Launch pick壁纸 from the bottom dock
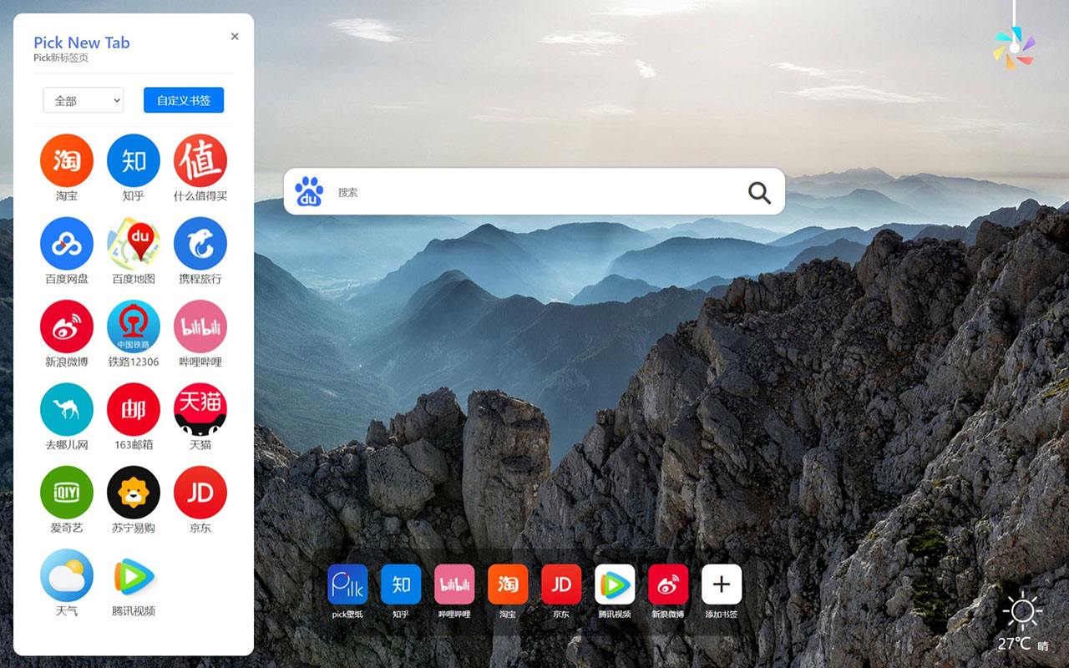 (x=347, y=584)
